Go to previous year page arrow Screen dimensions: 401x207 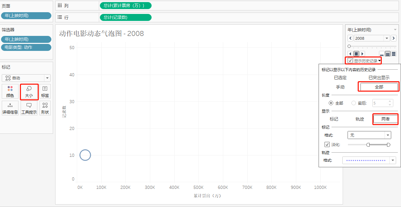coord(350,38)
